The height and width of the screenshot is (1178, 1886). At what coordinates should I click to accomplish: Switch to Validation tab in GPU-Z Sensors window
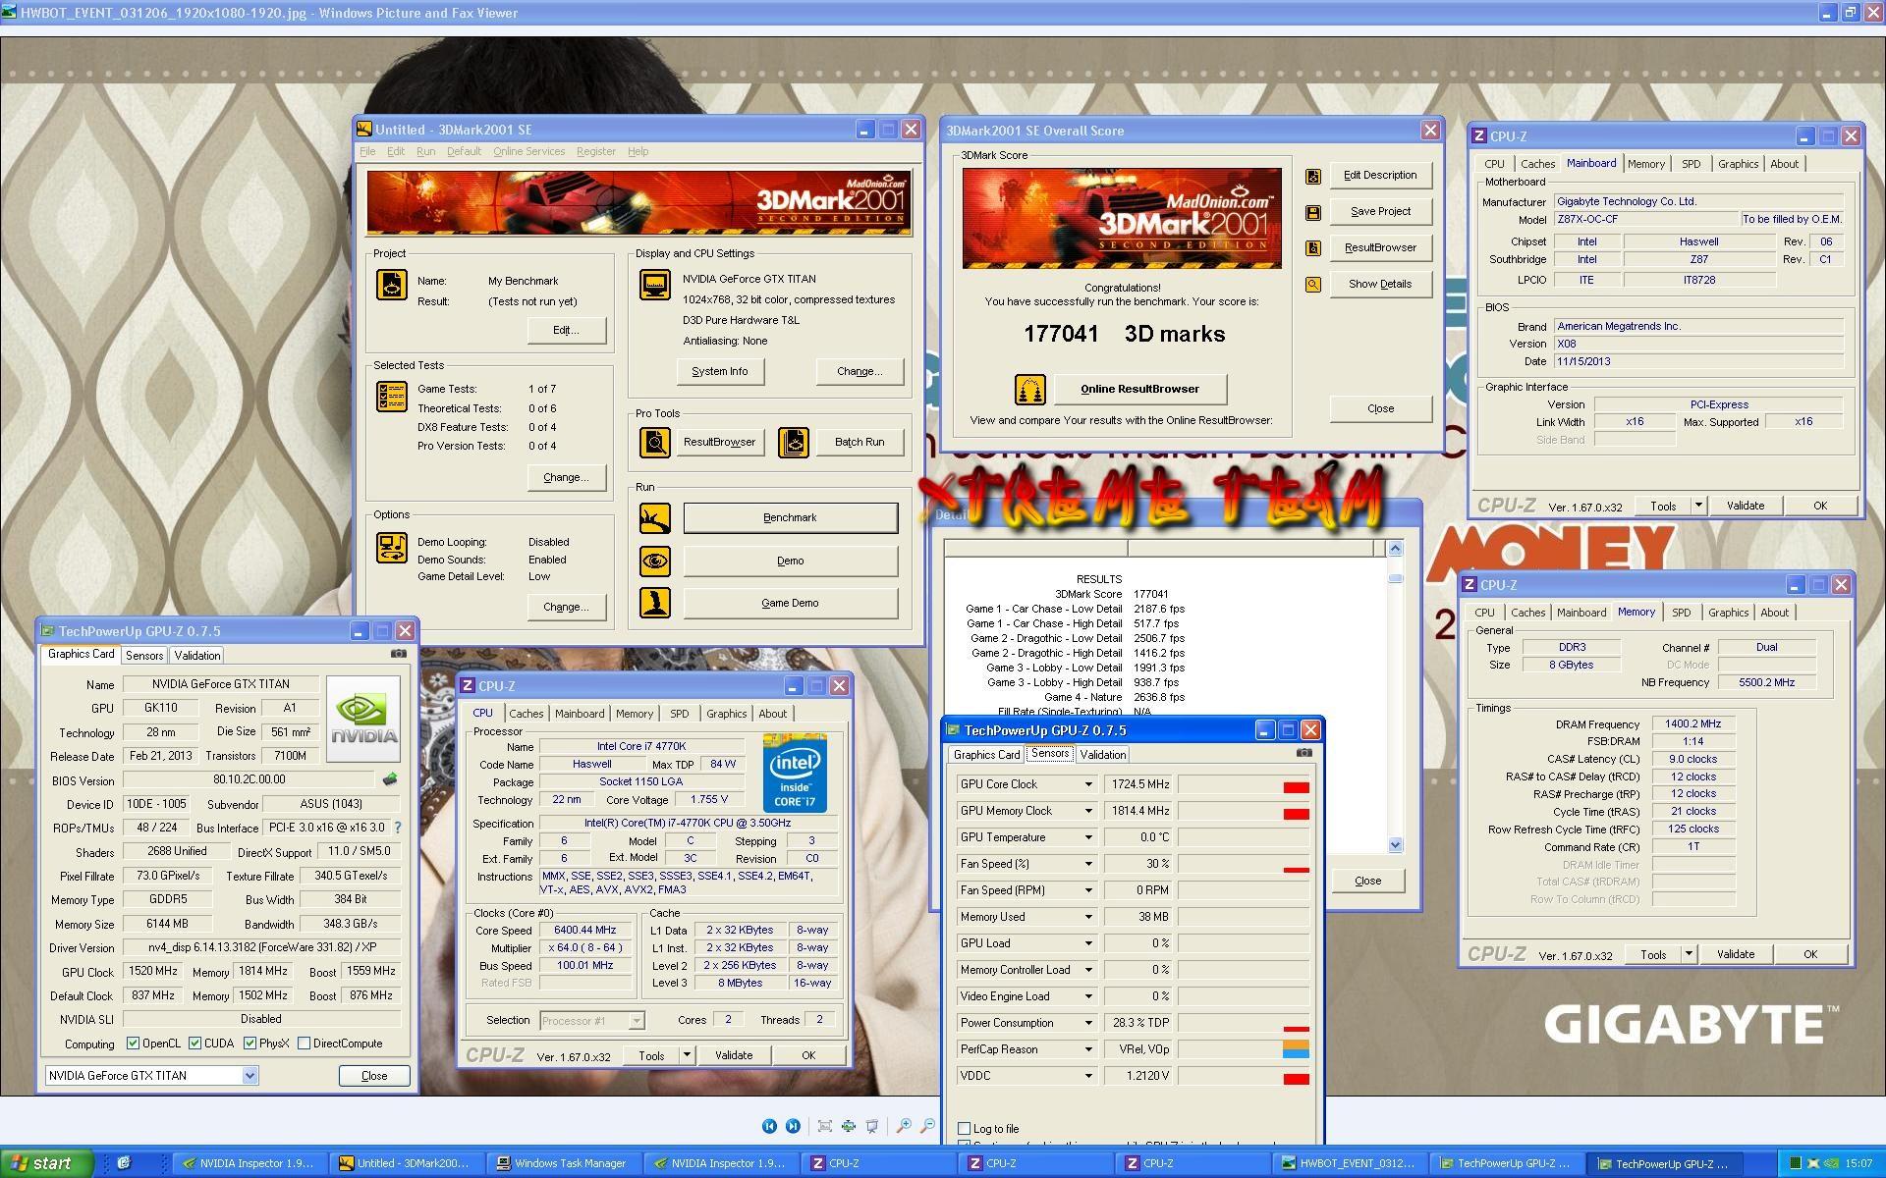point(1102,755)
